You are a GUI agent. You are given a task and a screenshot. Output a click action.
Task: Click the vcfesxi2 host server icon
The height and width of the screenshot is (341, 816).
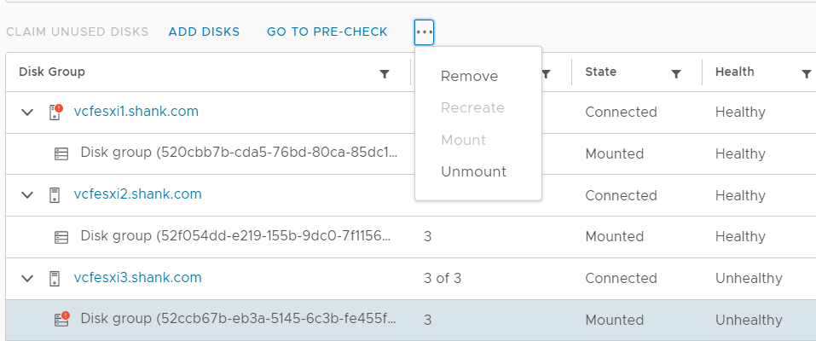tap(55, 195)
